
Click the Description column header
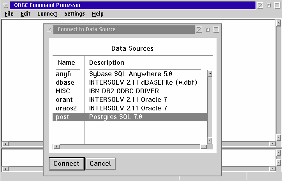tap(107, 63)
